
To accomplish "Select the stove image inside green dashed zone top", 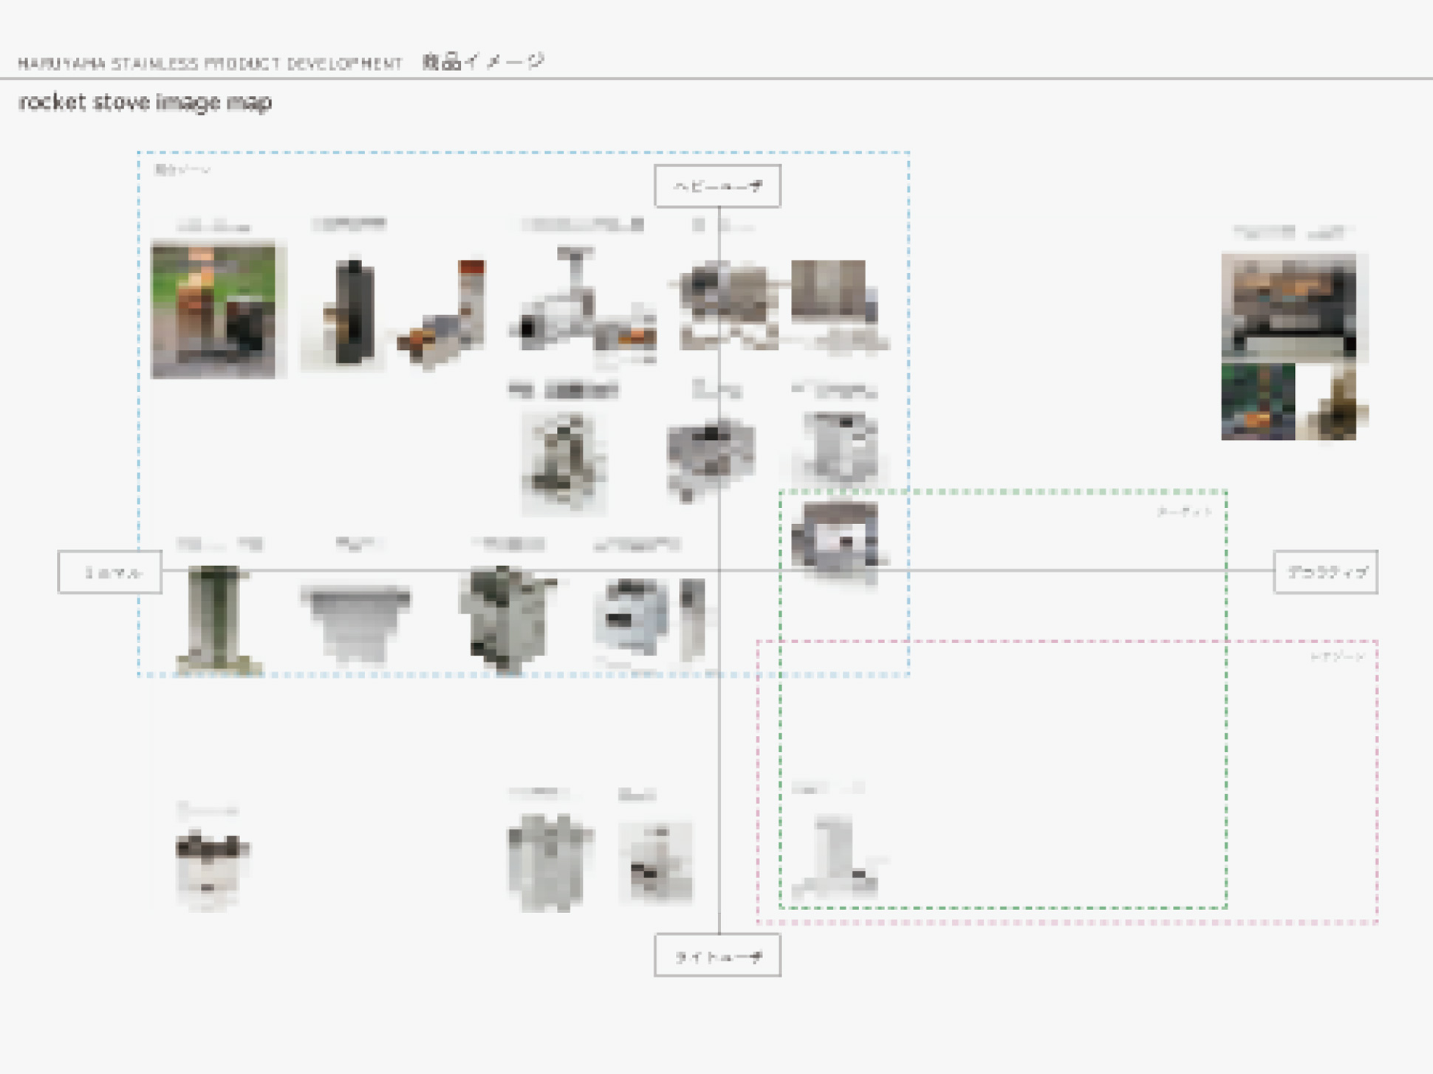I will [835, 542].
